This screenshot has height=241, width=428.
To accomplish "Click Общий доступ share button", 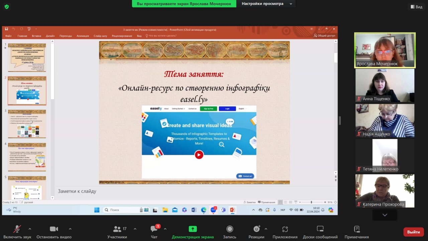I will pyautogui.click(x=324, y=36).
